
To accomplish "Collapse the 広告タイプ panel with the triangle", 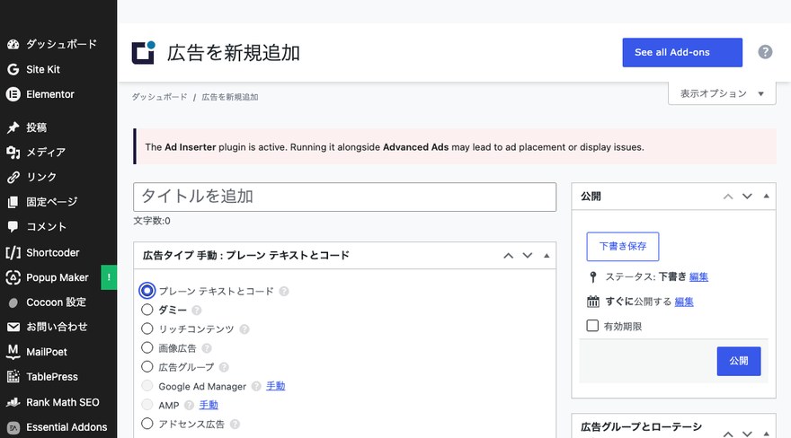I will pyautogui.click(x=547, y=256).
